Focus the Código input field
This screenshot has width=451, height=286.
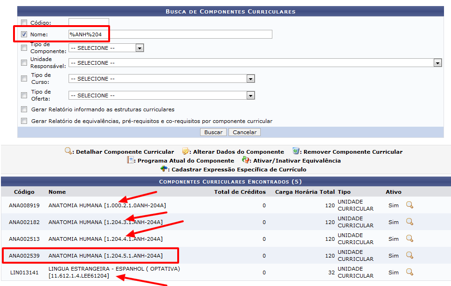[x=89, y=22]
